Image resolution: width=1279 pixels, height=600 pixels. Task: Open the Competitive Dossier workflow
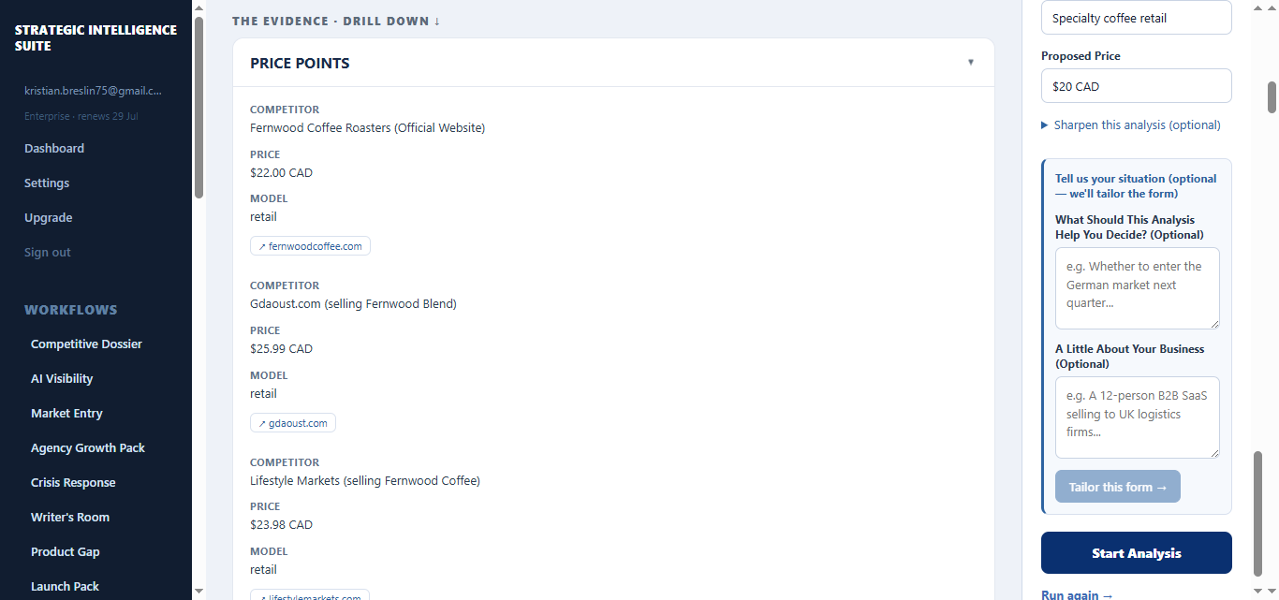click(86, 344)
